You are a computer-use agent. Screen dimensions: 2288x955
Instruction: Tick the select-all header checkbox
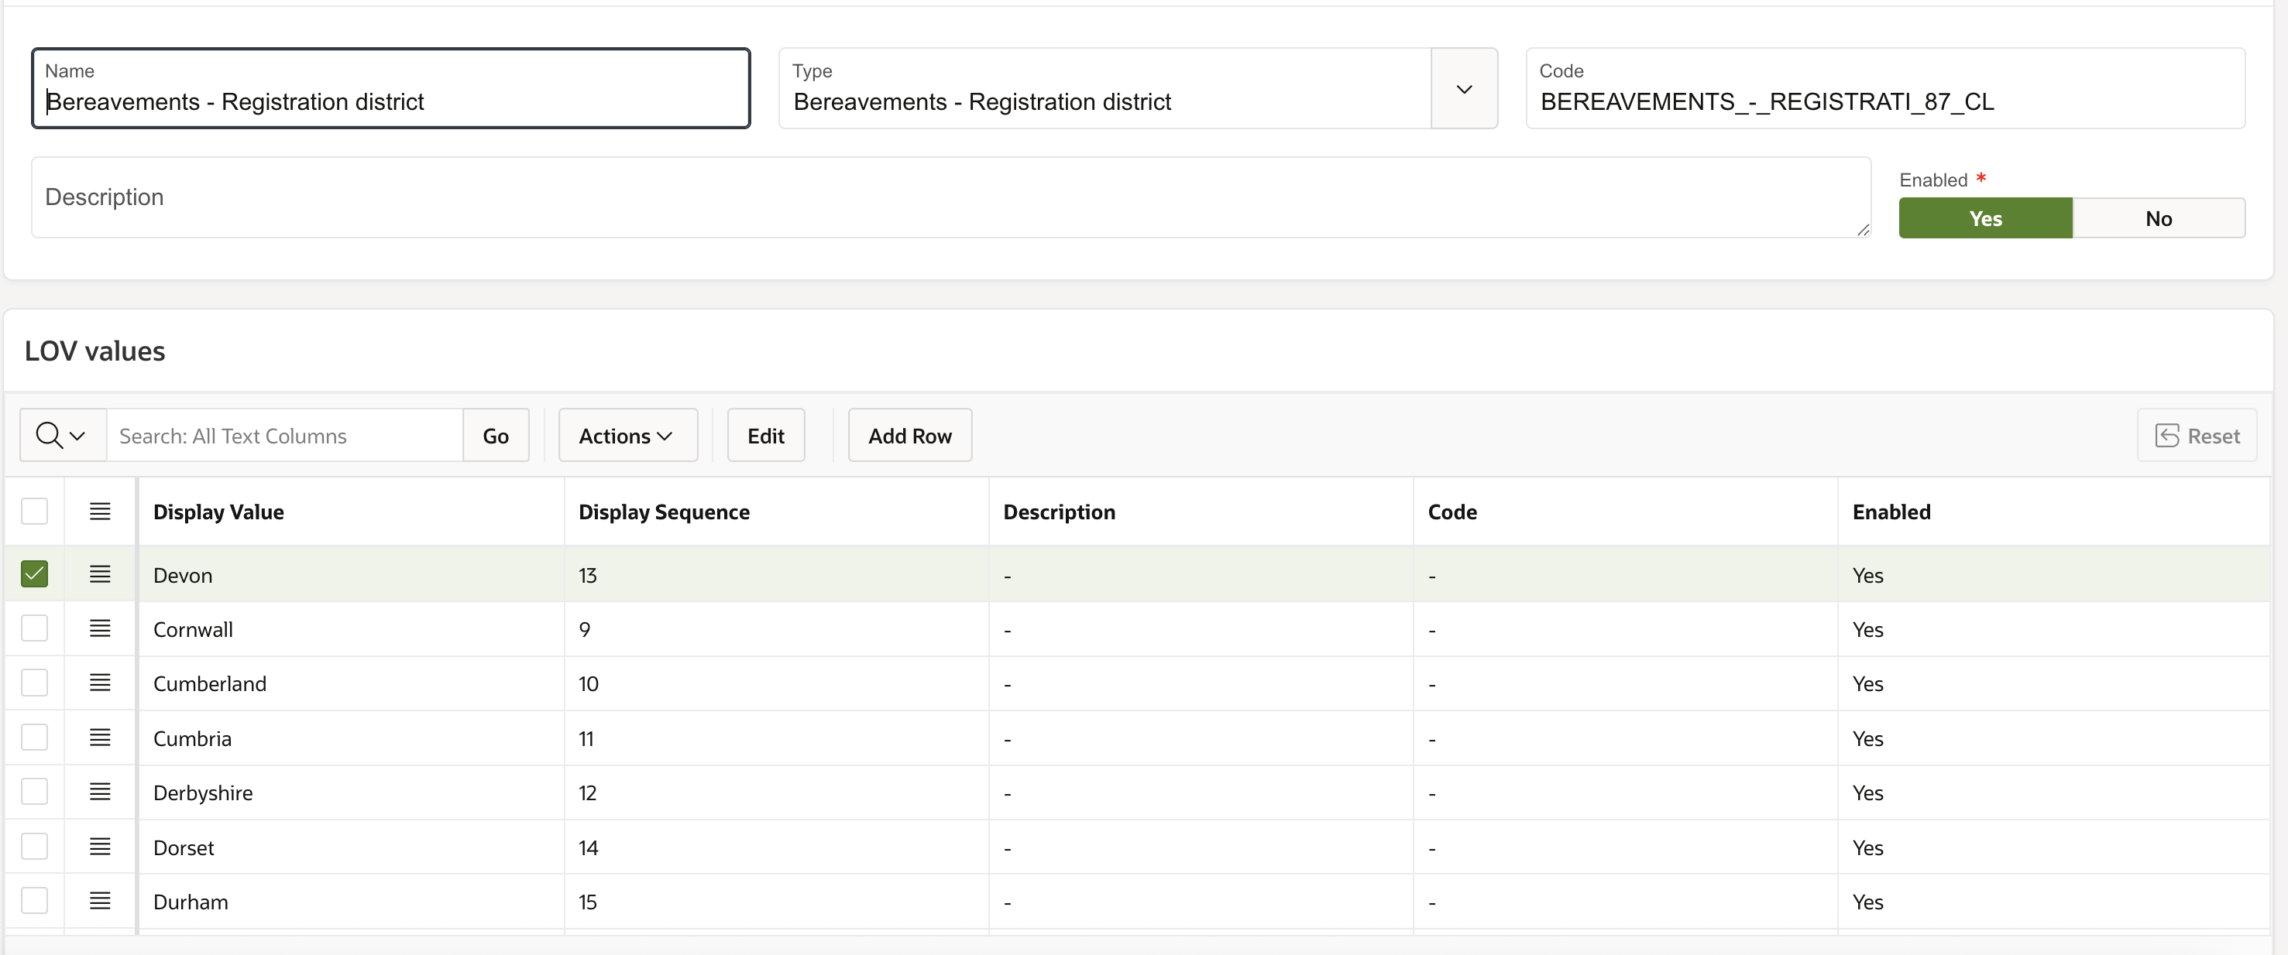[x=35, y=512]
